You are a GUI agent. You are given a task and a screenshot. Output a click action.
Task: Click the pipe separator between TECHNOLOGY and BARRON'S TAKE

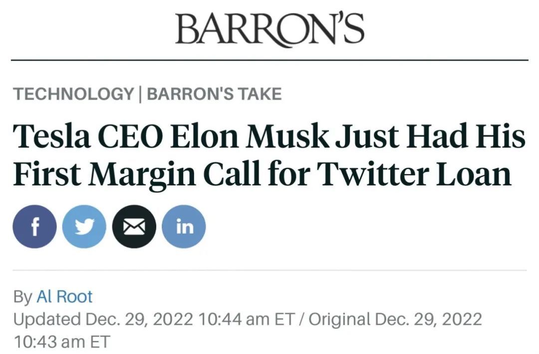pos(140,94)
